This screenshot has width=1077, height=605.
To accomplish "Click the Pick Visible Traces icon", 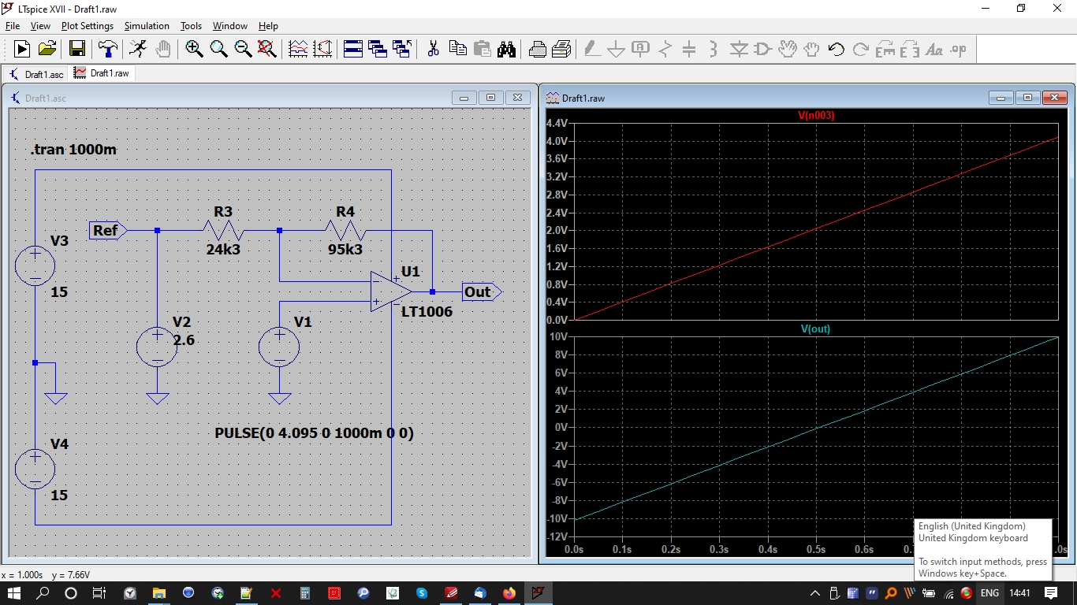I will (298, 49).
